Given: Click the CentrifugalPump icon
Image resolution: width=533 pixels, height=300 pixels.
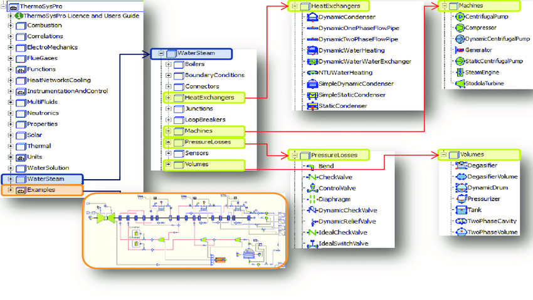Looking at the screenshot, I should [460, 16].
